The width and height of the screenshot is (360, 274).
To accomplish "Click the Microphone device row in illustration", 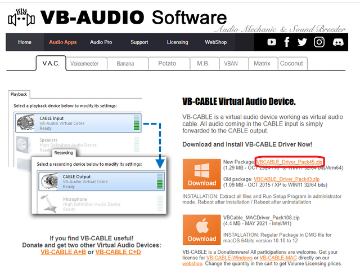I will tap(101, 204).
